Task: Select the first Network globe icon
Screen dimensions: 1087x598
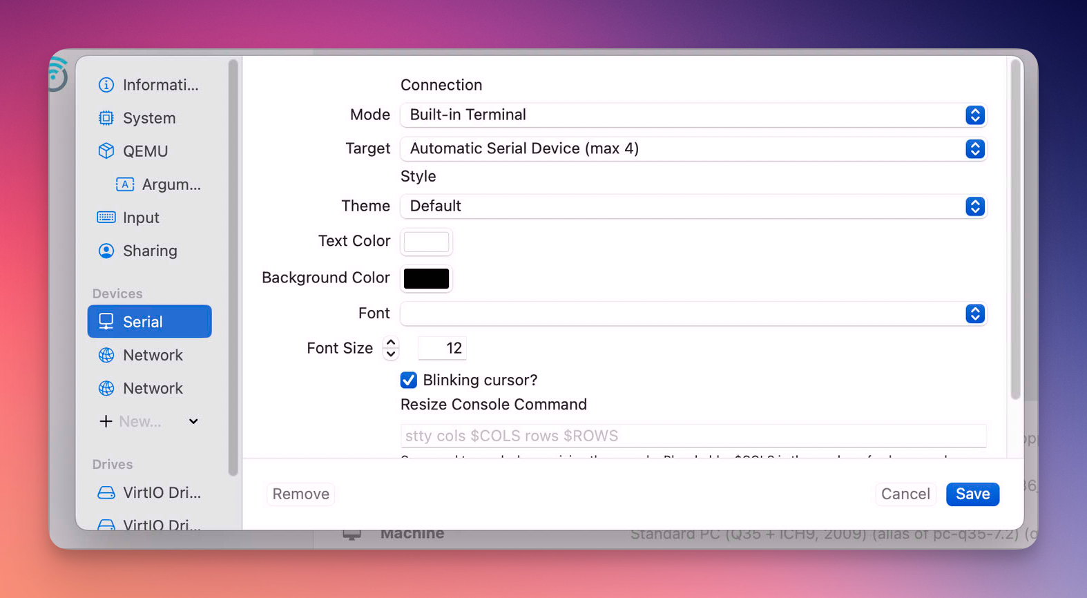Action: (106, 355)
